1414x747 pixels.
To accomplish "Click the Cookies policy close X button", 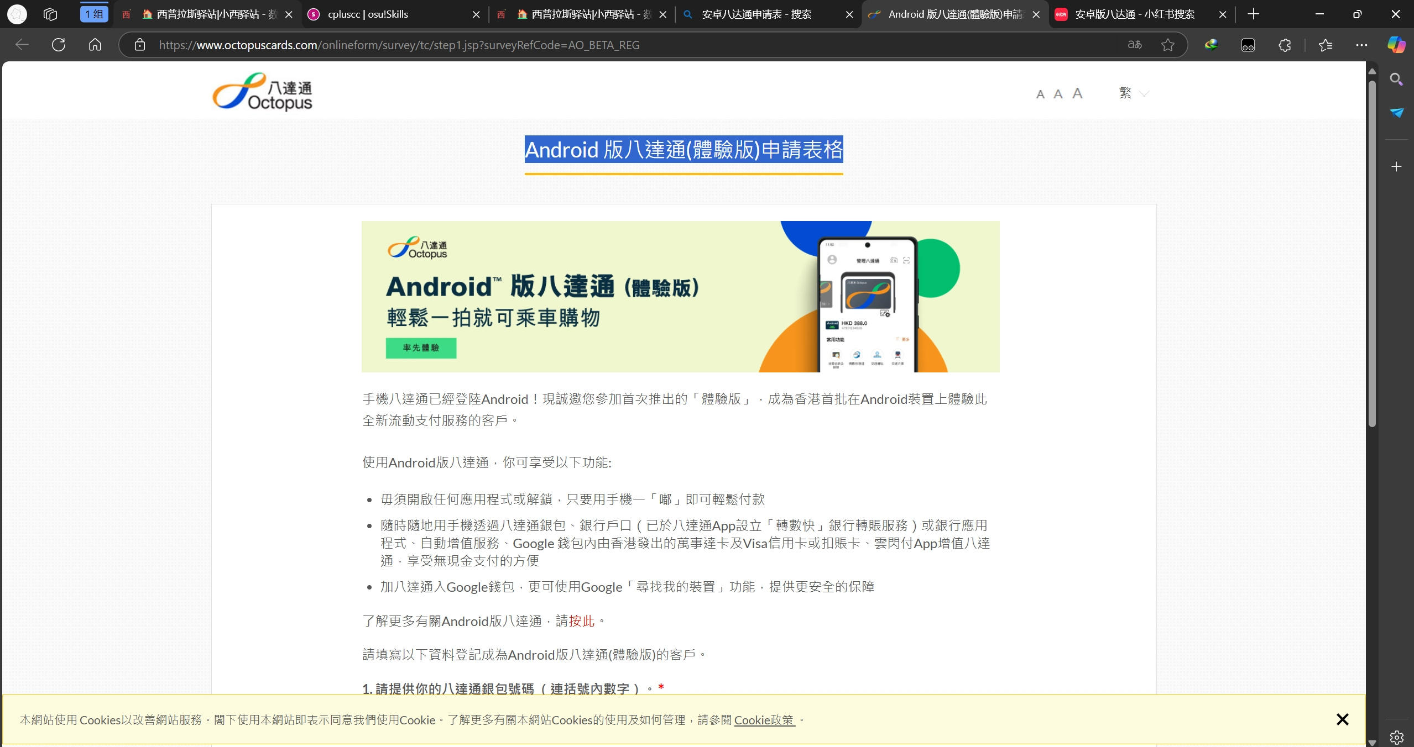I will click(1343, 719).
